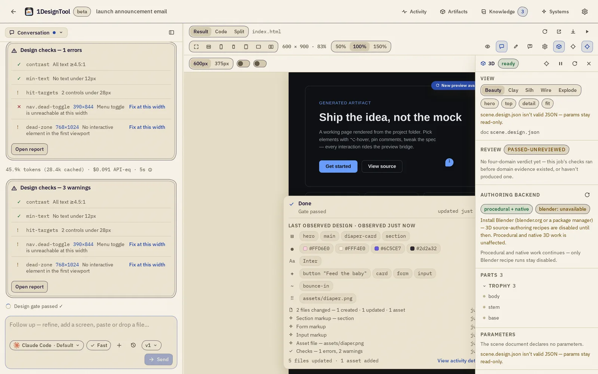
Task: Open the Conversation dropdown
Action: (36, 33)
